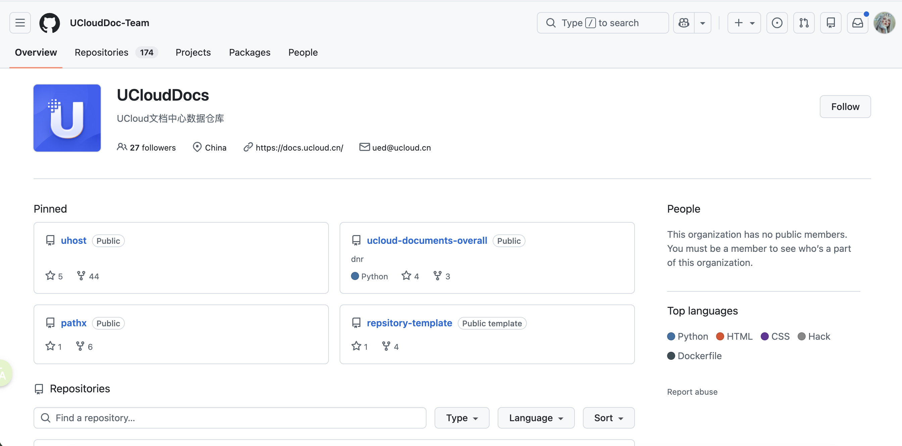Click the ued@ucloud.cn email link
This screenshot has width=902, height=446.
click(401, 148)
